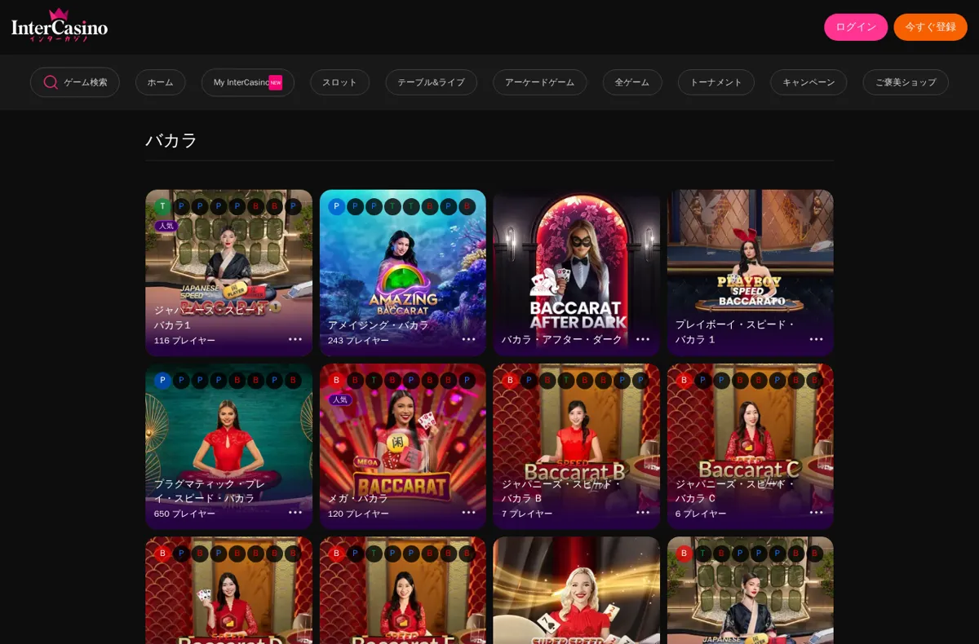Image resolution: width=979 pixels, height=644 pixels.
Task: View the キャンペーン tab
Action: point(808,82)
